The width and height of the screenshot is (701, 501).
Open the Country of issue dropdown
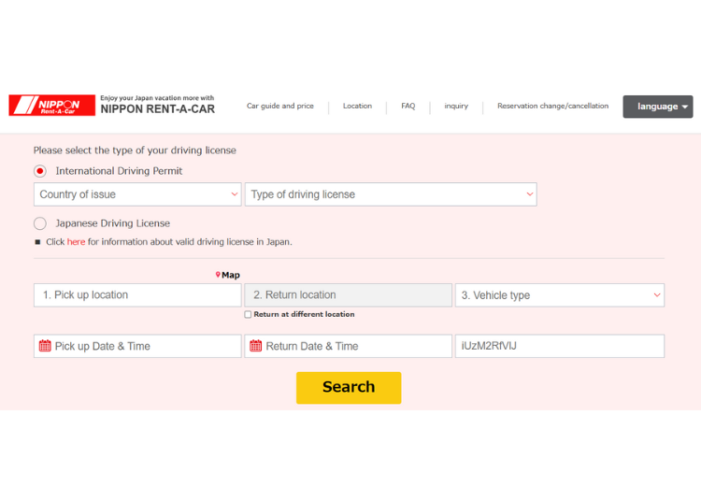137,194
